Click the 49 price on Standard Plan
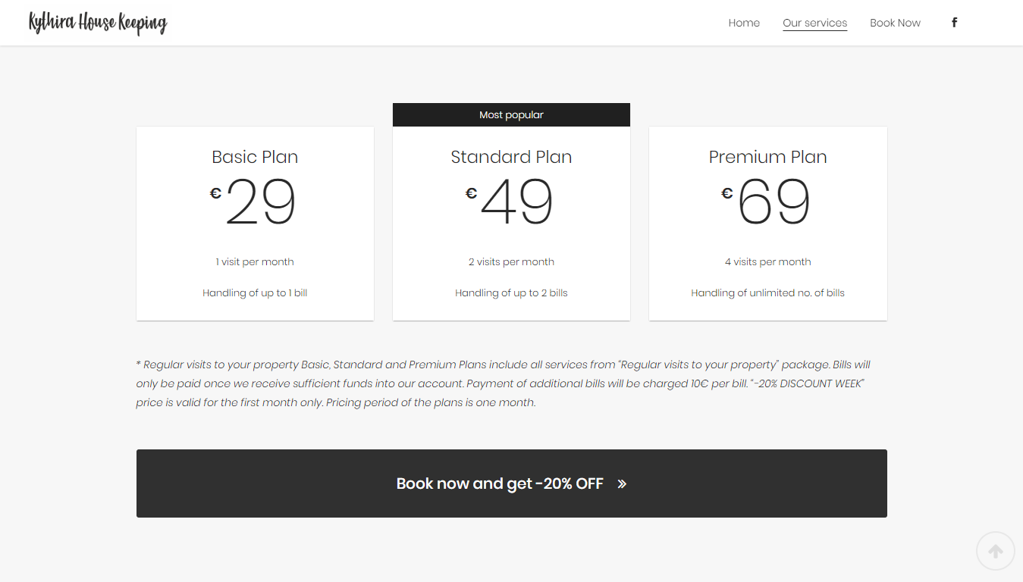This screenshot has height=582, width=1023. pos(517,202)
